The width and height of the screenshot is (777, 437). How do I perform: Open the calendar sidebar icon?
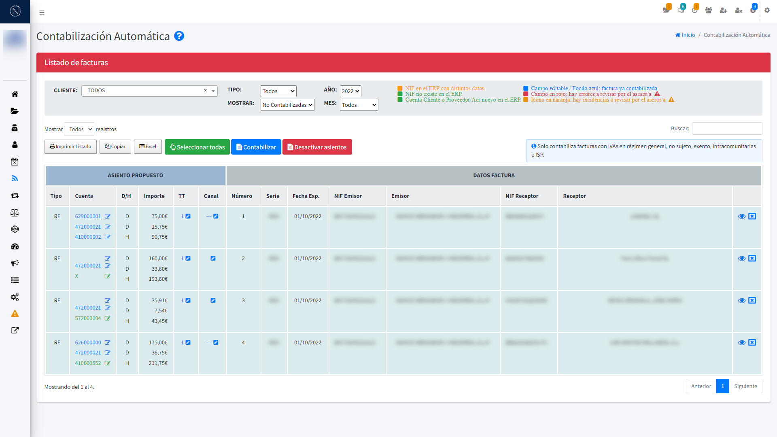[15, 162]
